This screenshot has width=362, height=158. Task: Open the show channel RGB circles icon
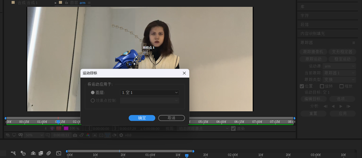[88, 135]
